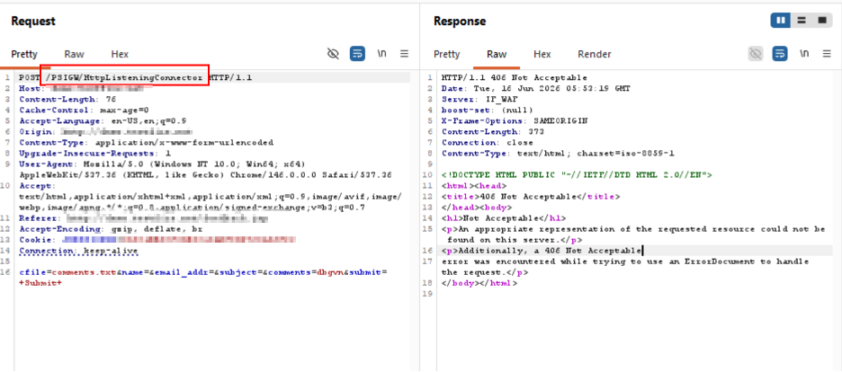Click the Connection: keep-alive header

[78, 251]
